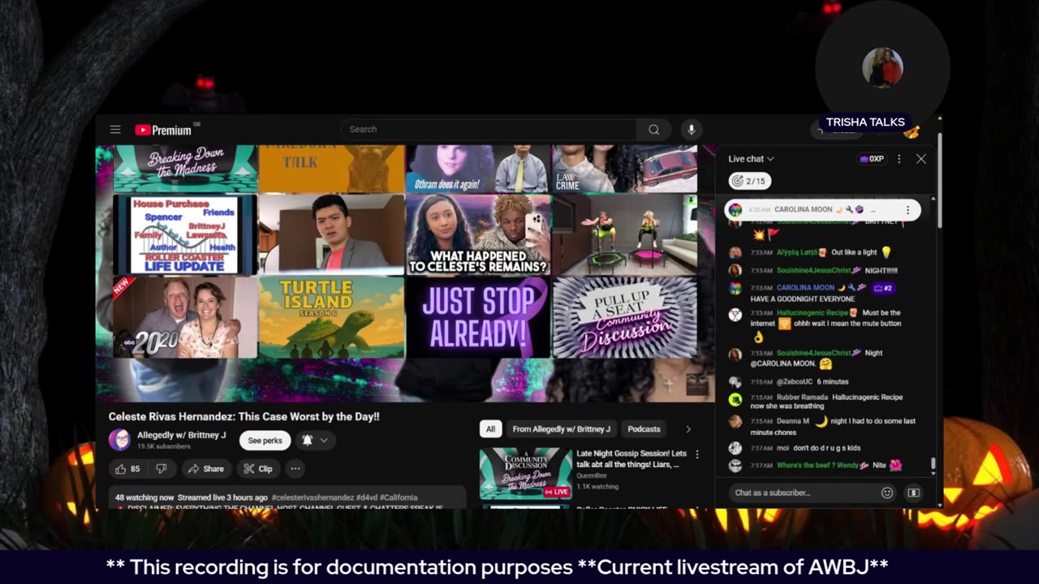Open the 0XP chat points badge

(x=872, y=159)
